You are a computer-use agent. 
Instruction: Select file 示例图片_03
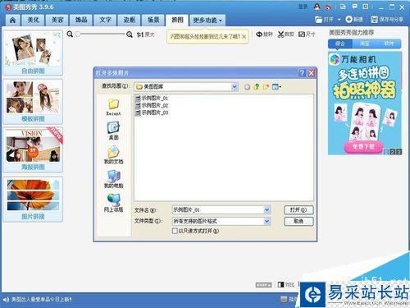pos(152,113)
